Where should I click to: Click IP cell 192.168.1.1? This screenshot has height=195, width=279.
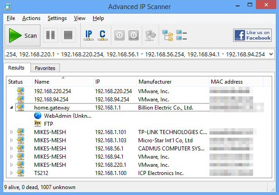(x=108, y=108)
